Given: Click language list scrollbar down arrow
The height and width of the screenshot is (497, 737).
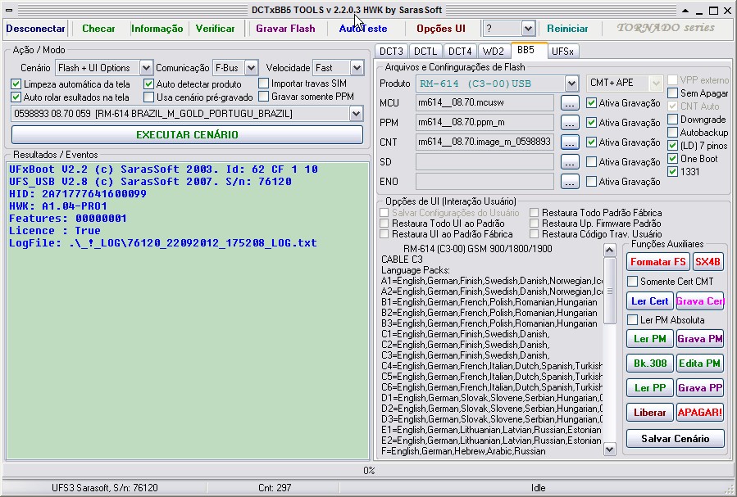Looking at the screenshot, I should pos(610,450).
